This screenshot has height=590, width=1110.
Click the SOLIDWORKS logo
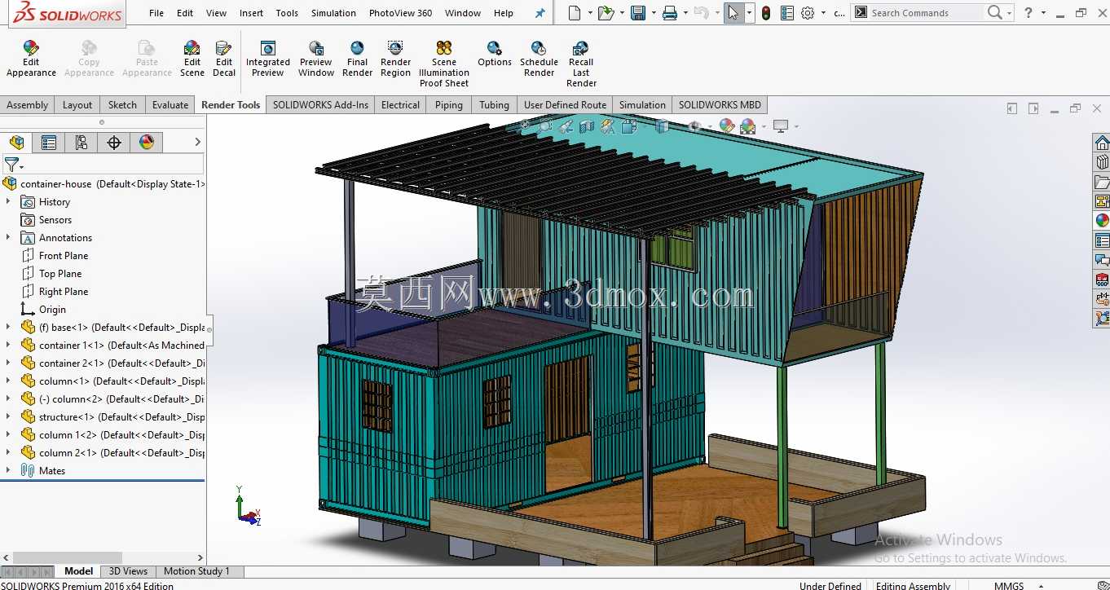click(68, 14)
